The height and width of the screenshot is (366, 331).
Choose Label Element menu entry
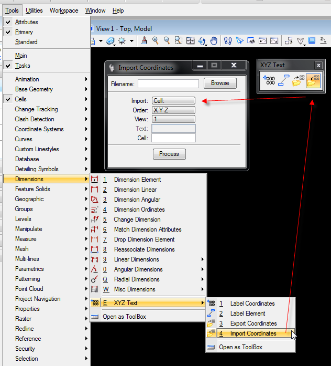[x=250, y=313]
